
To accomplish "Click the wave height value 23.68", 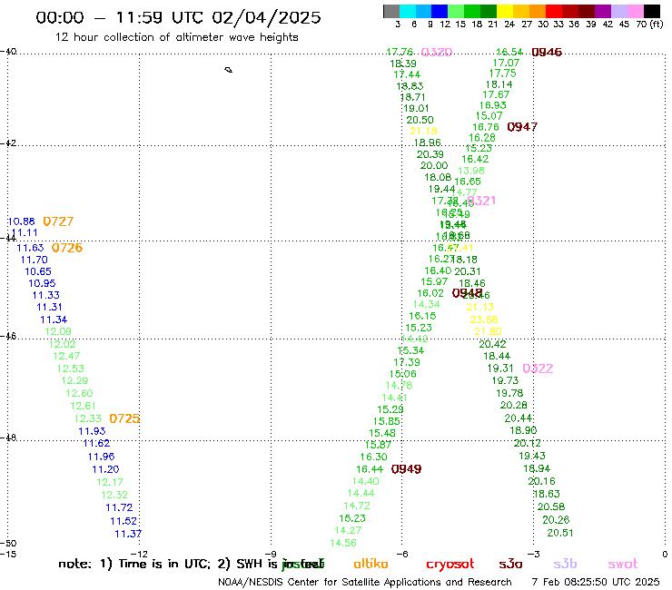I will (x=484, y=320).
